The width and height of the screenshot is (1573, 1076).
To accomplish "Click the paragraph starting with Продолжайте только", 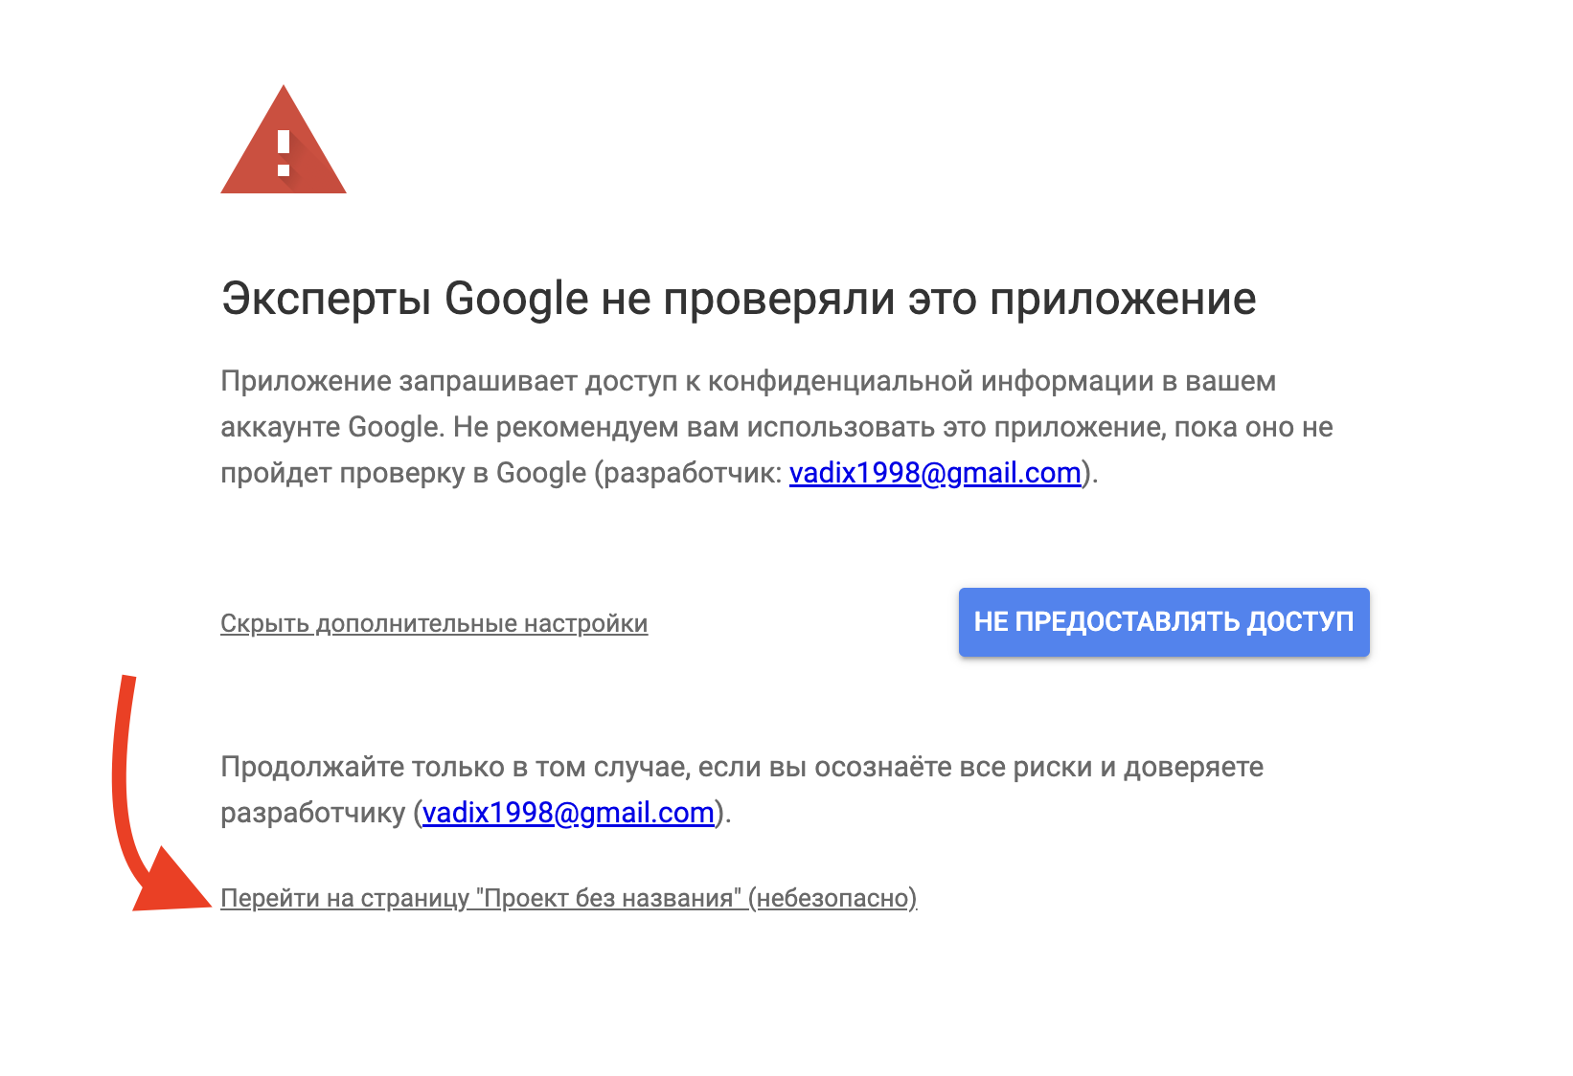I will click(741, 767).
